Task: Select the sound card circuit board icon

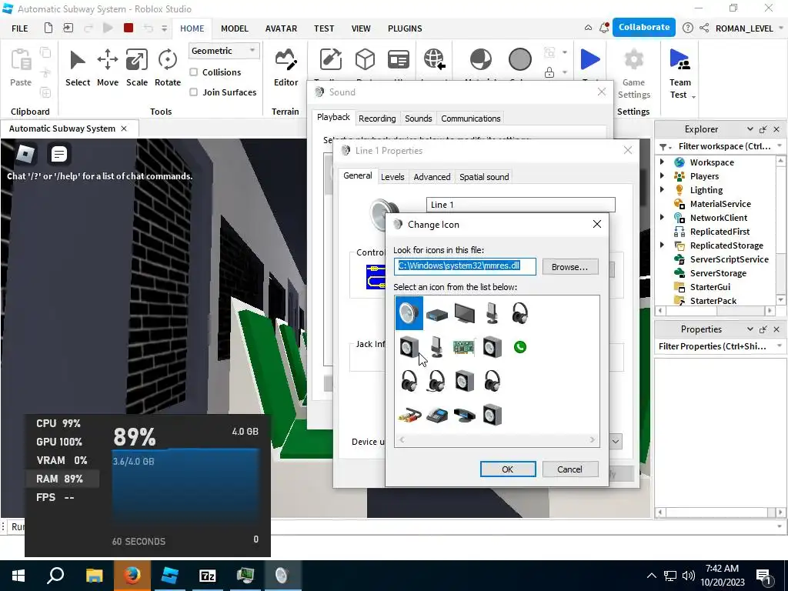Action: coord(464,347)
